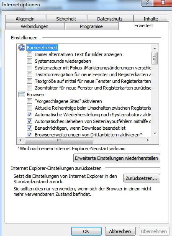The width and height of the screenshot is (172, 236).
Task: Click the Abbrechen button
Action: (x=120, y=231)
